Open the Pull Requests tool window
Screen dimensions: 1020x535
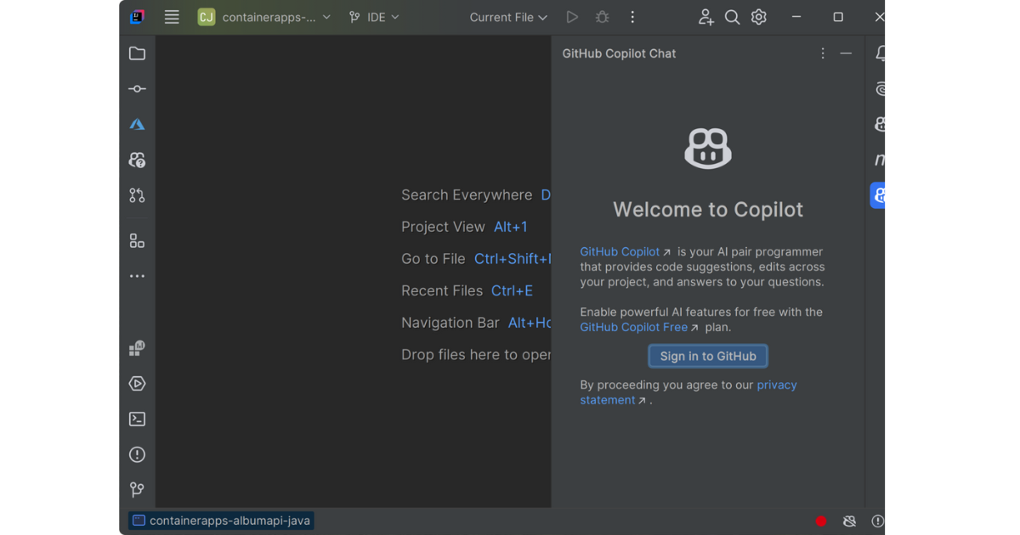(137, 195)
